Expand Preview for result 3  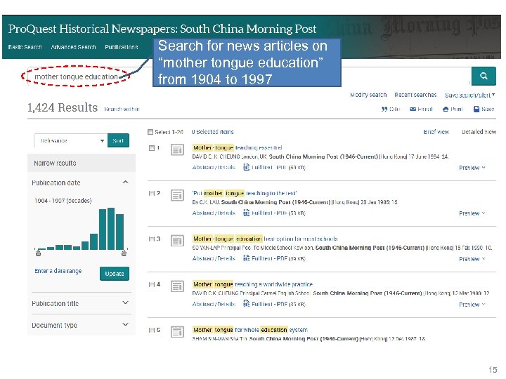[x=472, y=259]
